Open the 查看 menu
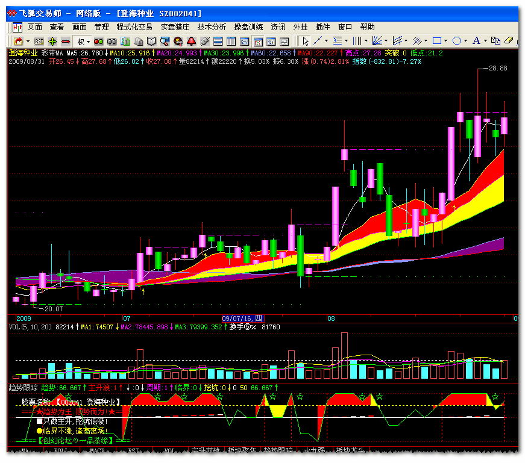Viewport: 525px width, 463px height. [x=57, y=27]
